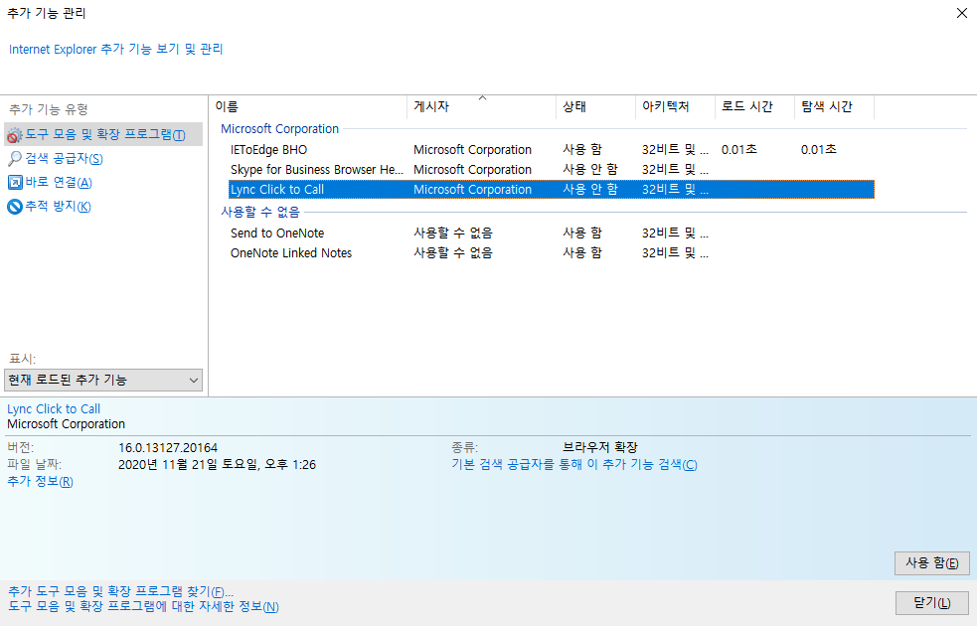Click the search providers magnifier icon
977x626 pixels.
[x=14, y=158]
